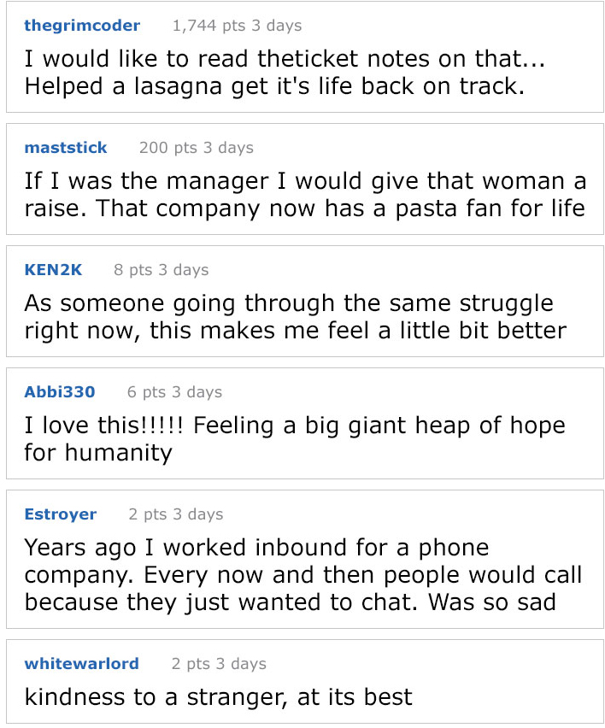
Task: Open thegrimcoder's user profile
Action: [x=82, y=26]
